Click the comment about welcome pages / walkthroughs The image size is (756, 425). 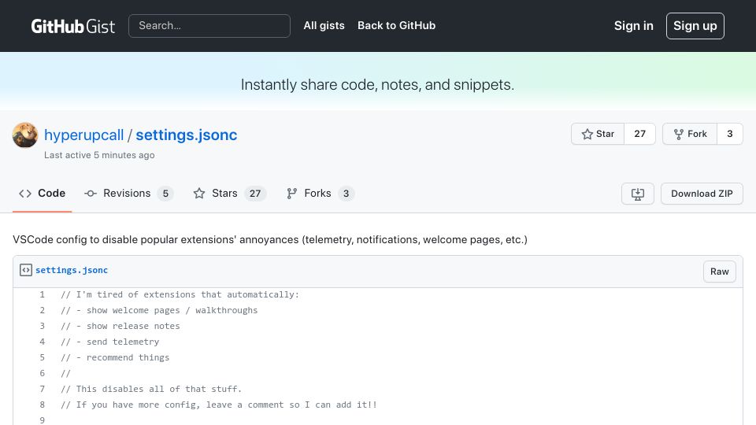click(x=159, y=310)
